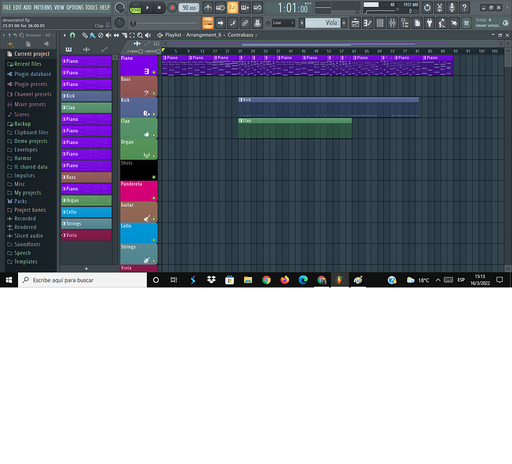Open the PATTERNS menu
Image resolution: width=512 pixels, height=464 pixels.
point(43,7)
